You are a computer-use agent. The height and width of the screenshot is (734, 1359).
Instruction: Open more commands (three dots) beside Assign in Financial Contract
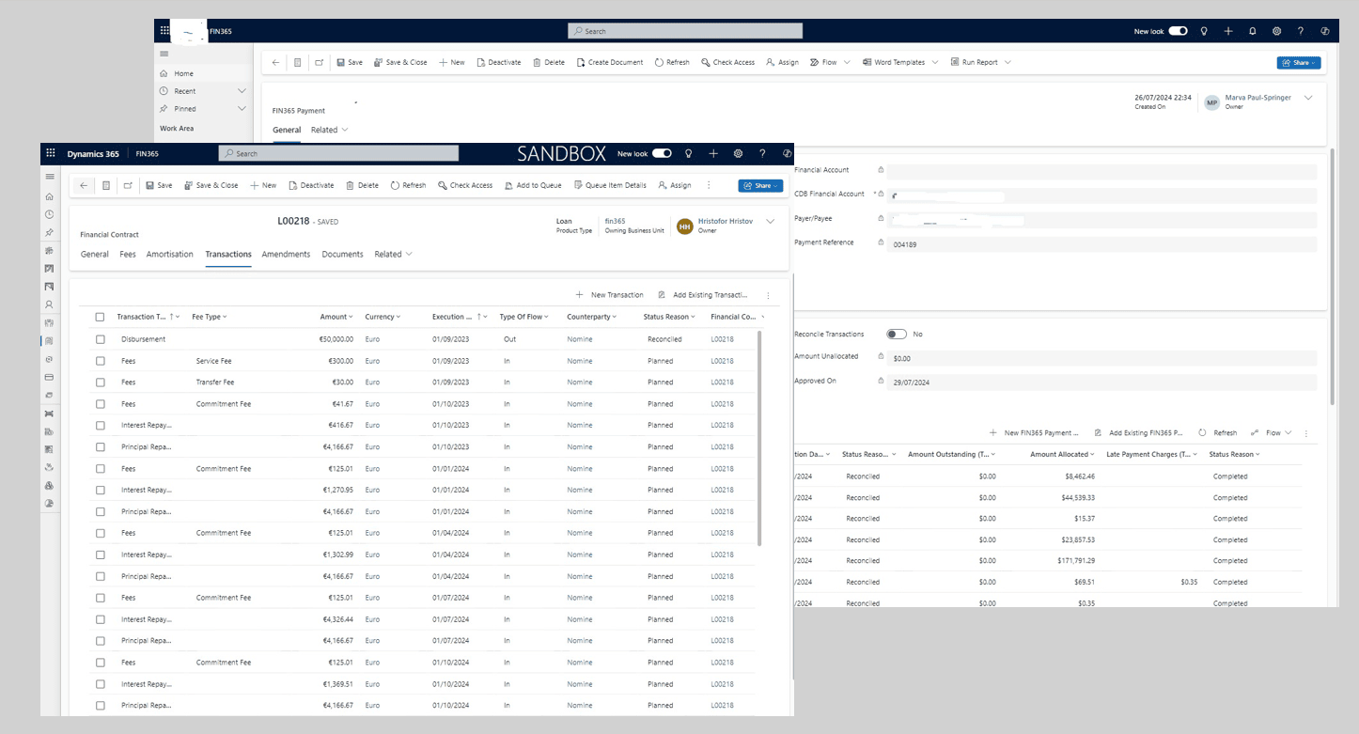point(709,185)
